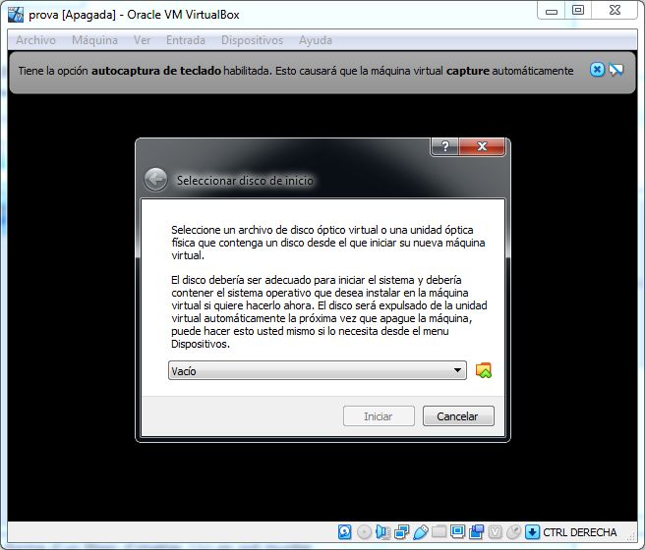Open the Ayuda menu
Image resolution: width=645 pixels, height=550 pixels.
coord(316,40)
